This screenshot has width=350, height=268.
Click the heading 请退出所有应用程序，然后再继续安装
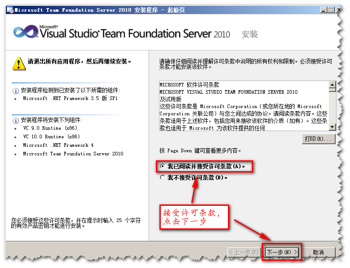tap(79, 61)
